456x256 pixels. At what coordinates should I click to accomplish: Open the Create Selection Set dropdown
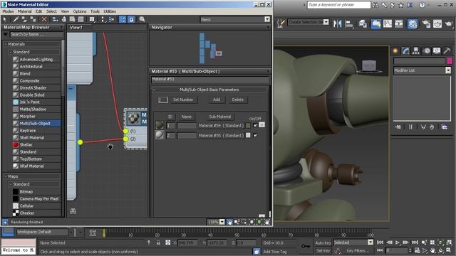[x=326, y=22]
